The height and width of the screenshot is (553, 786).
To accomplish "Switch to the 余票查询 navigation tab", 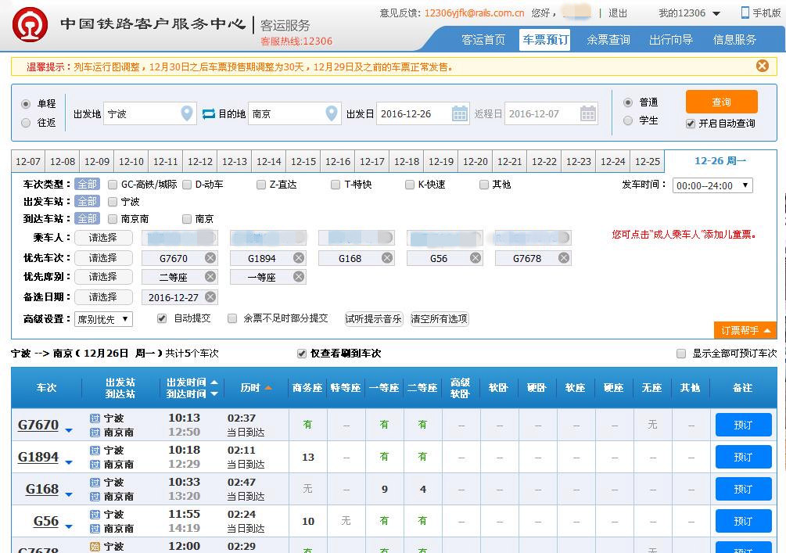I will click(608, 40).
